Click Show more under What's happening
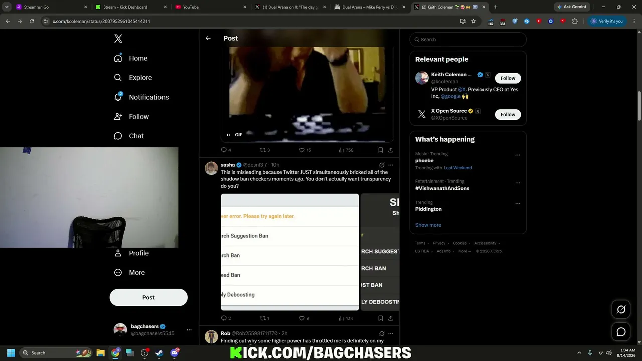The height and width of the screenshot is (361, 642). click(x=428, y=225)
